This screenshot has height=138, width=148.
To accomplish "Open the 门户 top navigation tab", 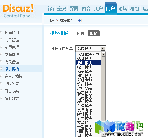I will click(111, 9).
